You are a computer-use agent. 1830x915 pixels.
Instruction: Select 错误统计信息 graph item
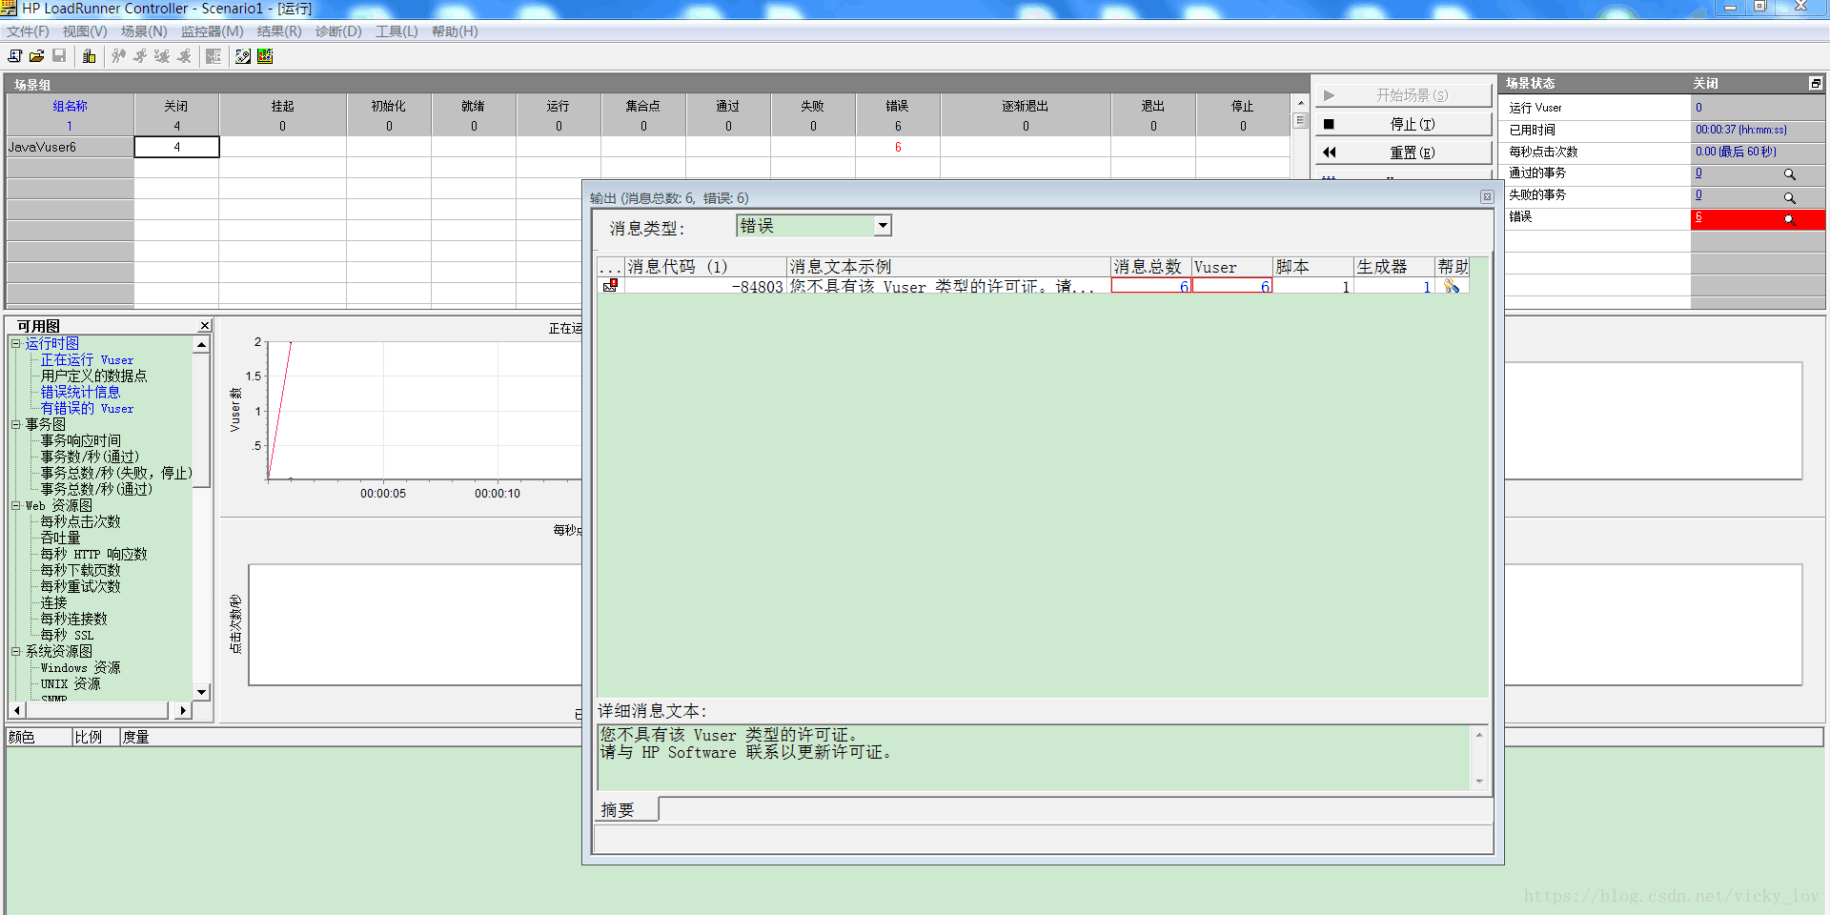(80, 392)
